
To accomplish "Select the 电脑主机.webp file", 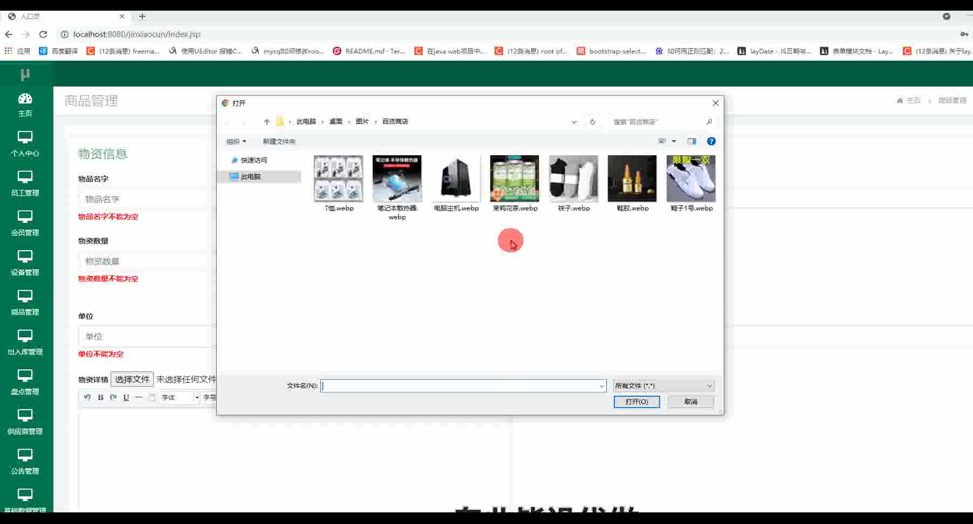I will 456,184.
